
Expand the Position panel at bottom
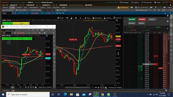point(6,90)
